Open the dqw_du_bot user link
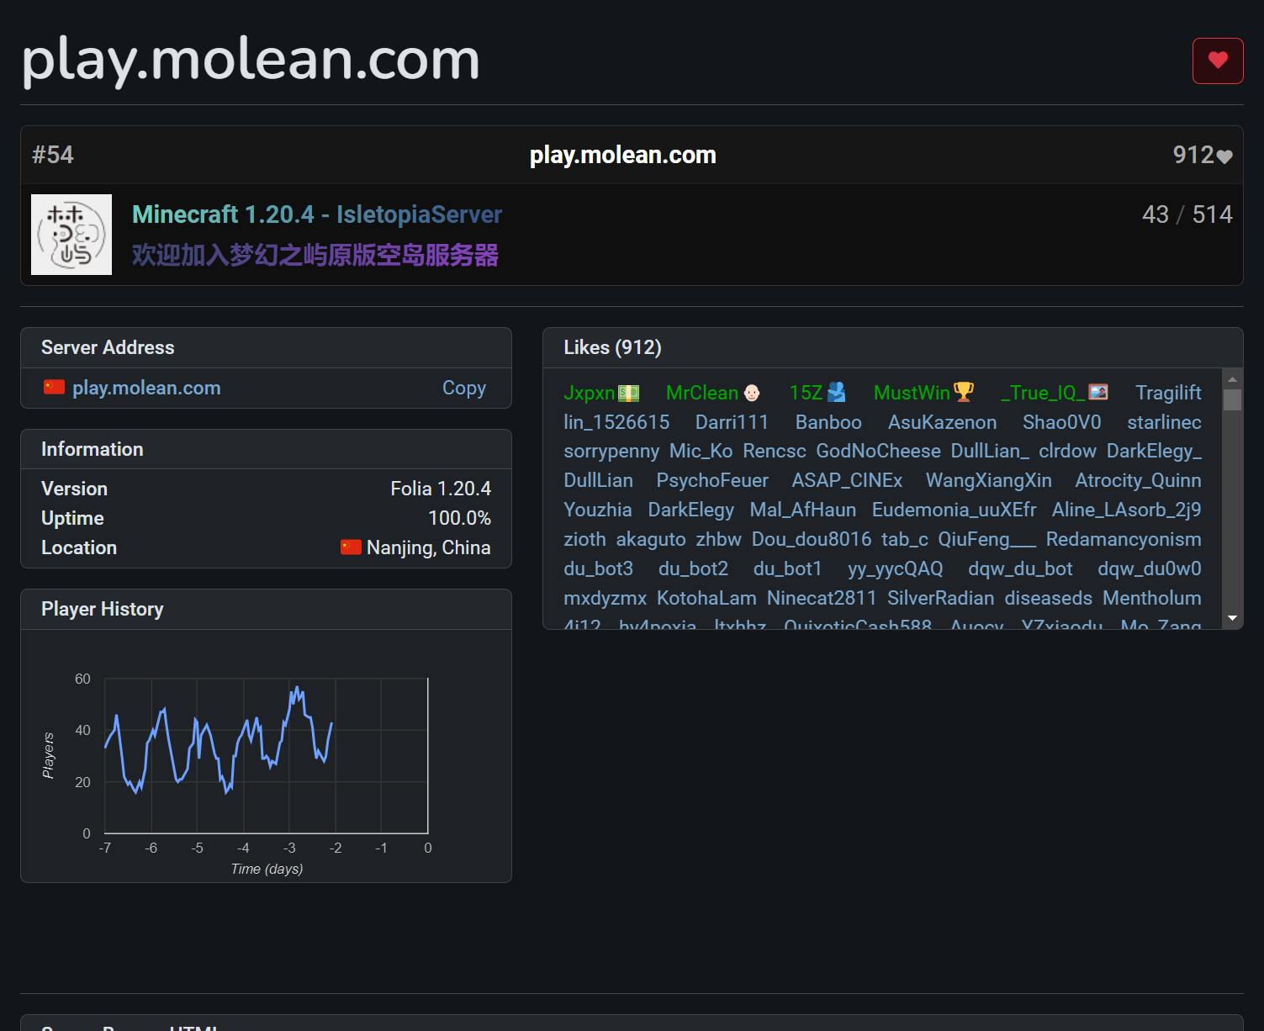The image size is (1264, 1031). [x=1020, y=568]
